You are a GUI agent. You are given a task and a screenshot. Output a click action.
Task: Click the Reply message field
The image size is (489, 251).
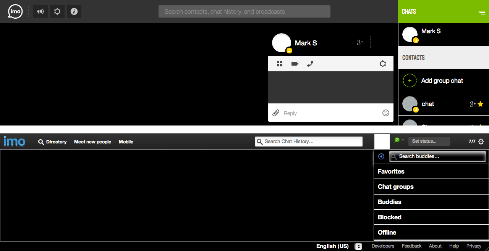click(x=331, y=113)
